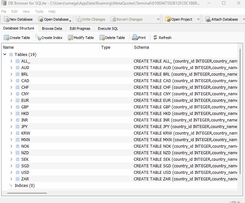Click the Tables folder icon
The height and width of the screenshot is (203, 245).
pos(11,54)
